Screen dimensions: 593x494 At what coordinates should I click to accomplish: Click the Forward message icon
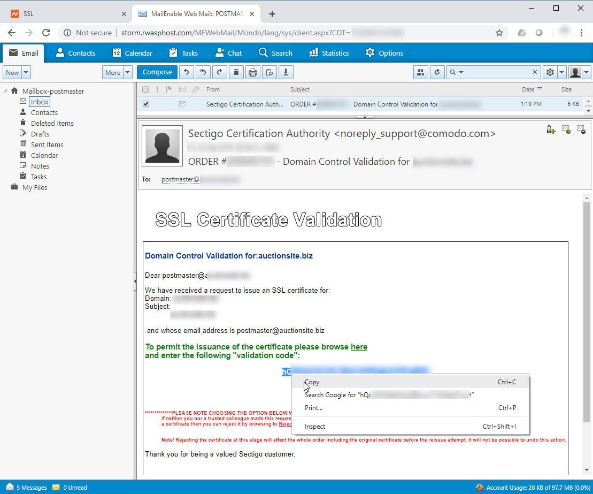220,72
